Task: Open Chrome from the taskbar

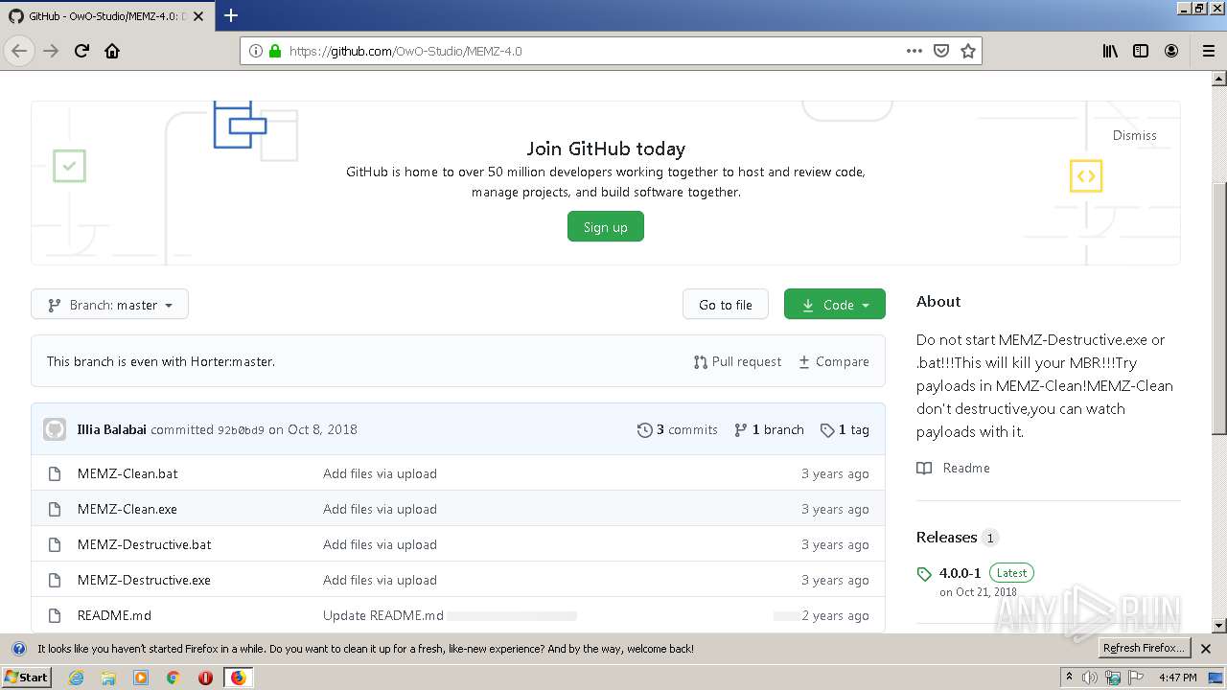Action: click(x=173, y=678)
